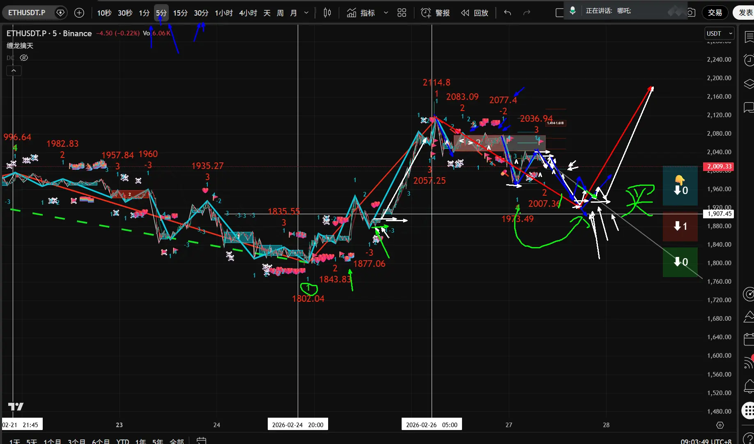The width and height of the screenshot is (754, 444).
Task: Toggle visibility of the DC indicator
Action: [24, 58]
